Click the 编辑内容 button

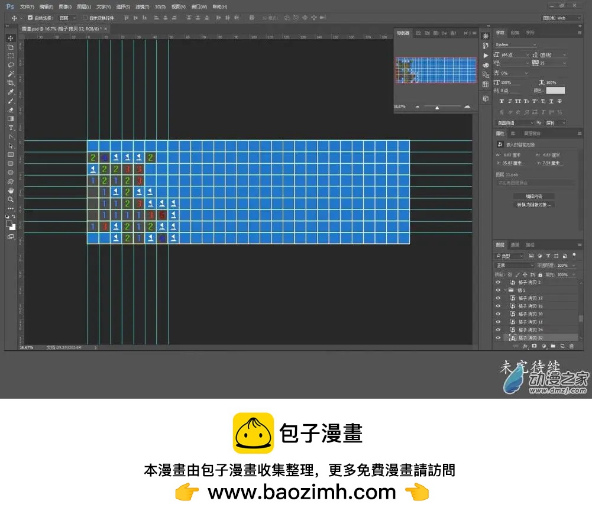click(x=533, y=196)
